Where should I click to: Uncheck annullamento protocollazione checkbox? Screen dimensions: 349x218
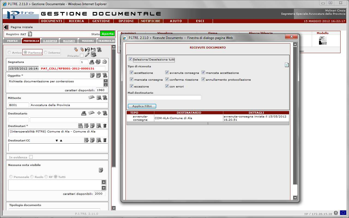(x=203, y=80)
